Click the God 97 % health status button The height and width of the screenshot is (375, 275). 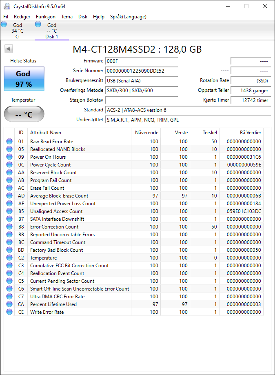click(x=24, y=79)
